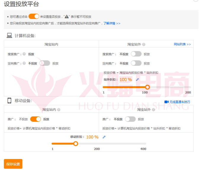Screen dimensions: 201x170
Task: Click the computer 淘宝站外 column header text
Action: [134, 44]
